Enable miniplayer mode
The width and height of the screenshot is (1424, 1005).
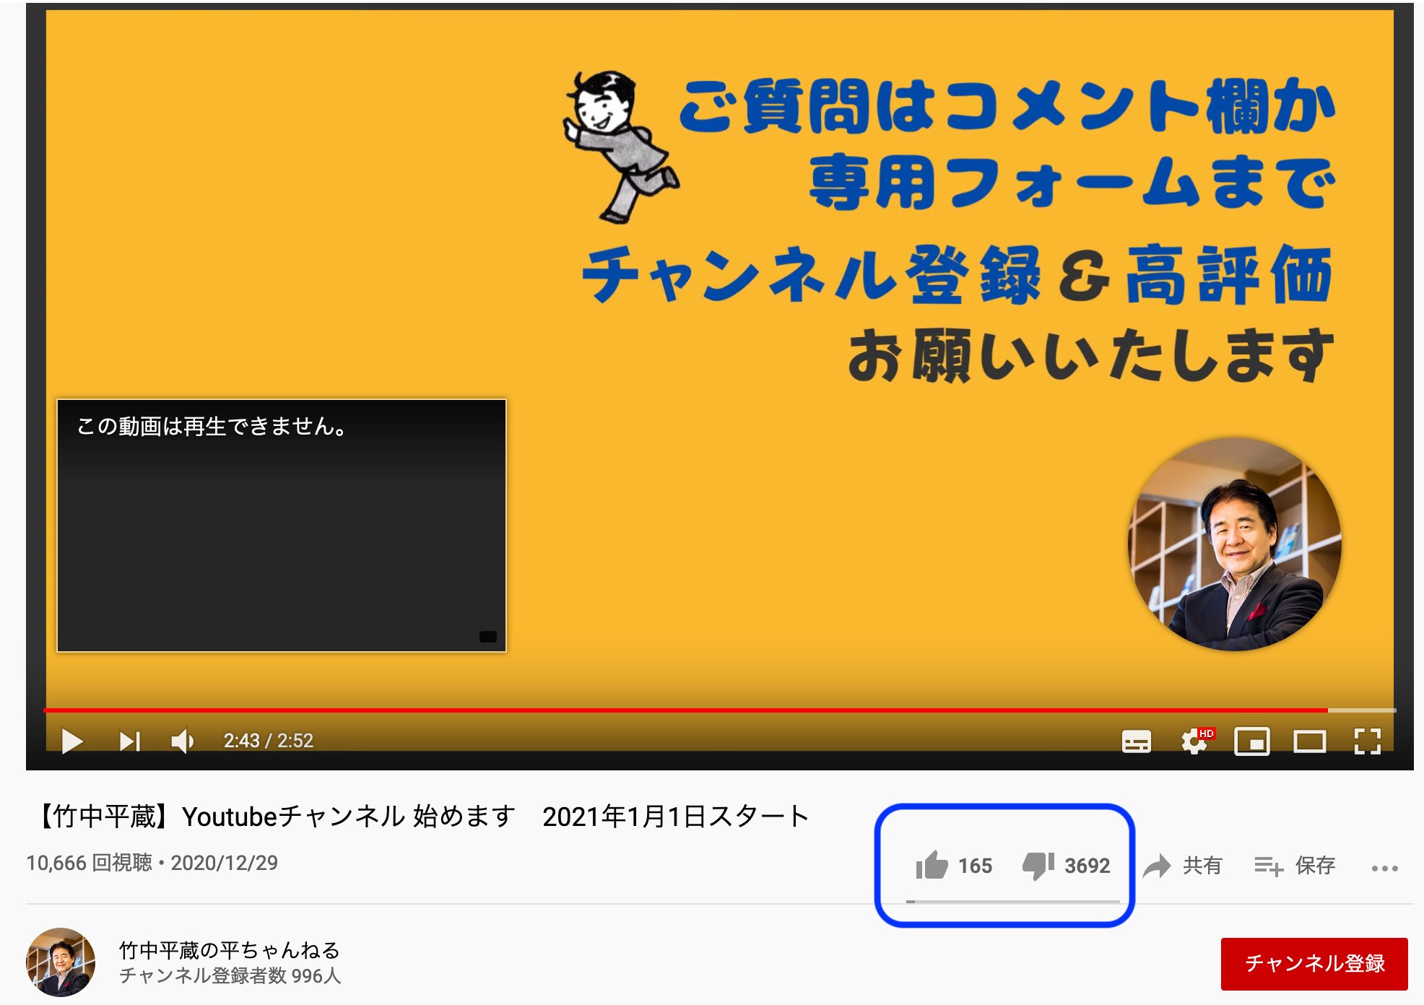coord(1252,741)
